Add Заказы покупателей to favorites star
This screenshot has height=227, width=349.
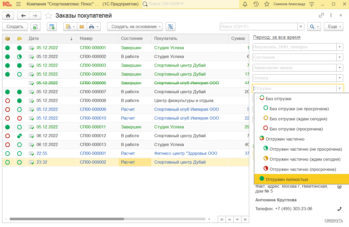(x=48, y=16)
